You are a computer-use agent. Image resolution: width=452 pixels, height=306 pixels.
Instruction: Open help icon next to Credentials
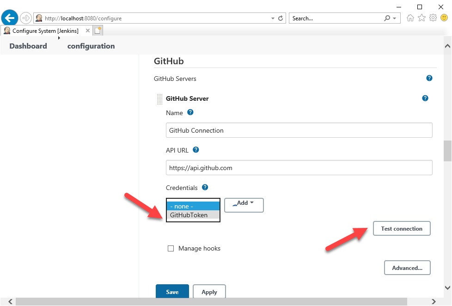205,187
